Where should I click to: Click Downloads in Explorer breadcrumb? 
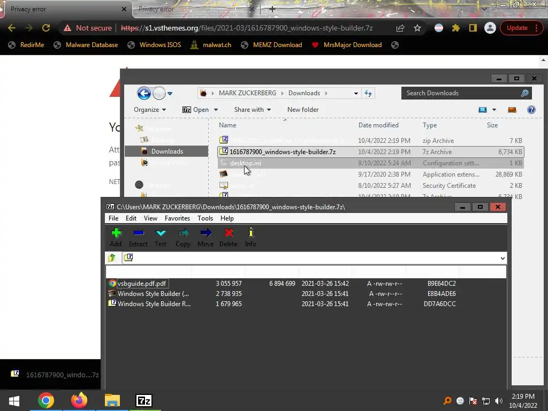(304, 93)
